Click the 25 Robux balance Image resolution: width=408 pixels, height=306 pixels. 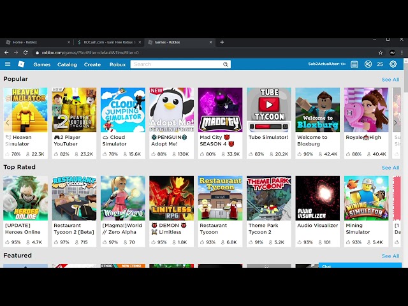click(x=380, y=64)
